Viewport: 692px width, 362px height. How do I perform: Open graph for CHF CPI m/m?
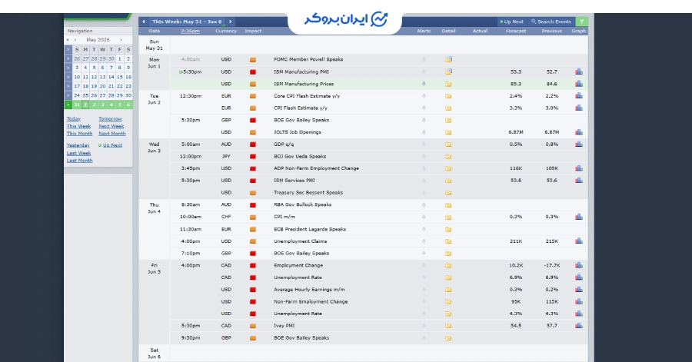(578, 217)
